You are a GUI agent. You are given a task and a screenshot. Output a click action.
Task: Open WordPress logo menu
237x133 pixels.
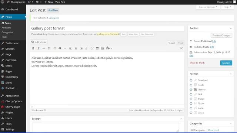3,2
